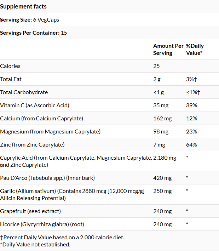Viewport: 219px width, 251px height.
Task: Click Licorice (Glycyrrhiza glabra) 240 mg amount
Action: click(162, 224)
